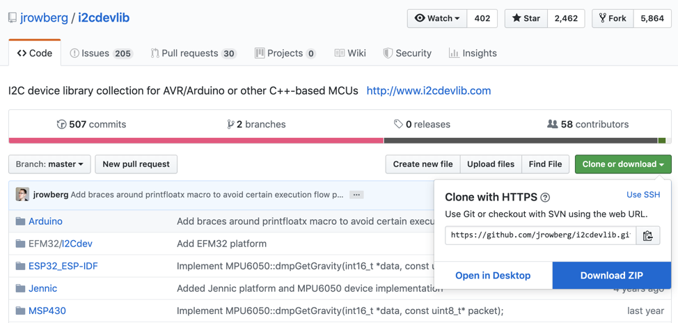Copy the clone URL with the clipboard icon
678x323 pixels.
click(648, 236)
